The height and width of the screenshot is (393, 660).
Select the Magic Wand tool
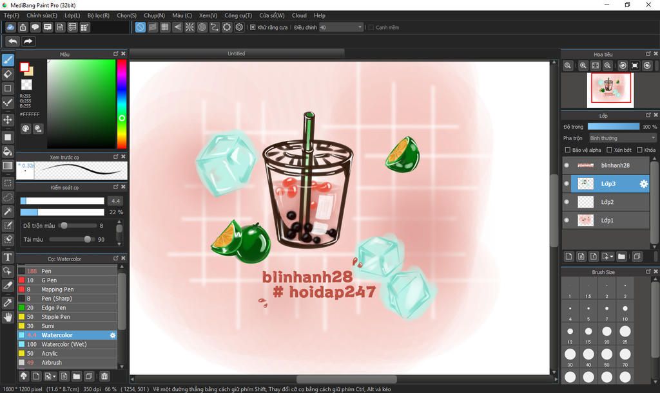pos(8,211)
